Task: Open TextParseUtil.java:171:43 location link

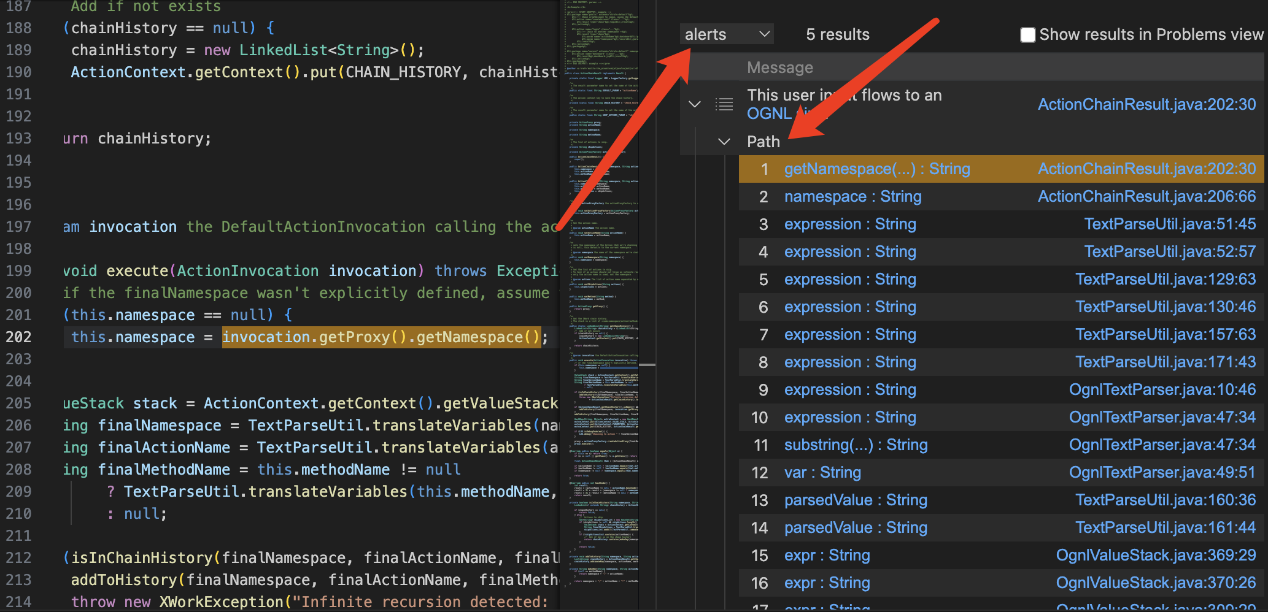Action: click(x=1166, y=362)
